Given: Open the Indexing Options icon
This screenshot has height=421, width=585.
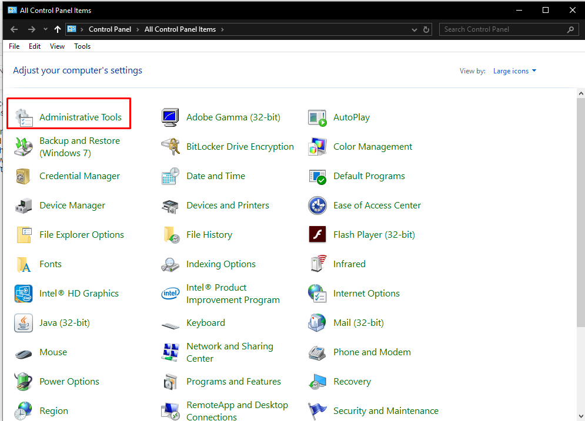Looking at the screenshot, I should (x=170, y=265).
